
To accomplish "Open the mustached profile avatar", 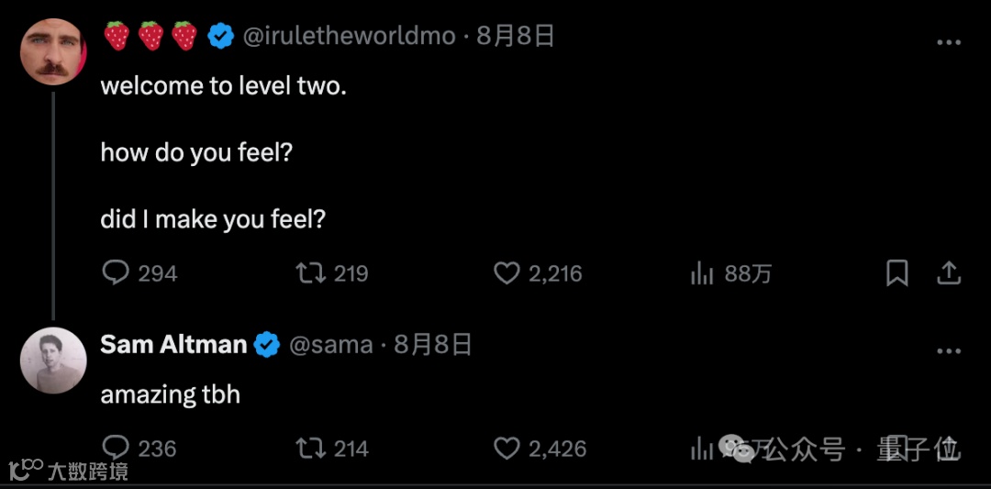I will pos(53,51).
